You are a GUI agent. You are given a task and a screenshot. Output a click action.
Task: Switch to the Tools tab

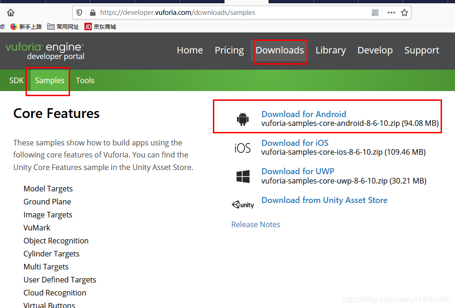point(85,80)
